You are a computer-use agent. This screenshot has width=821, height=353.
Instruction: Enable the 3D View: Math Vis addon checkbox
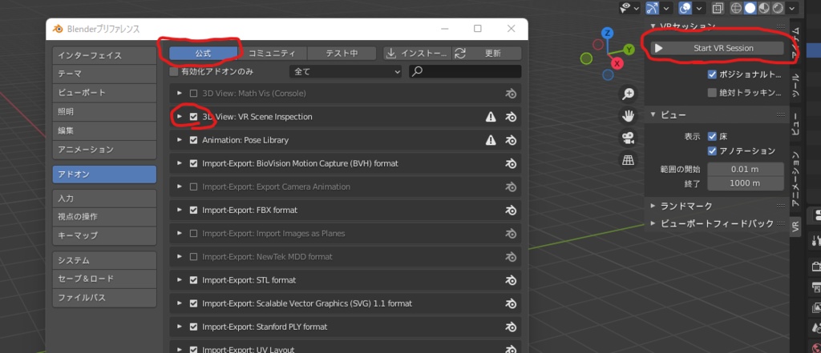(x=194, y=94)
